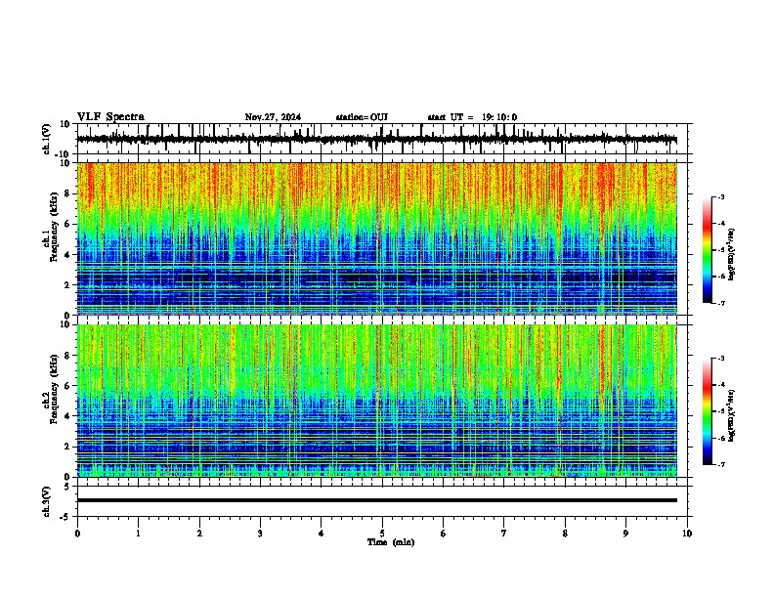Click the 'start UT = 19:10:0' text
This screenshot has width=774, height=598.
click(x=472, y=117)
